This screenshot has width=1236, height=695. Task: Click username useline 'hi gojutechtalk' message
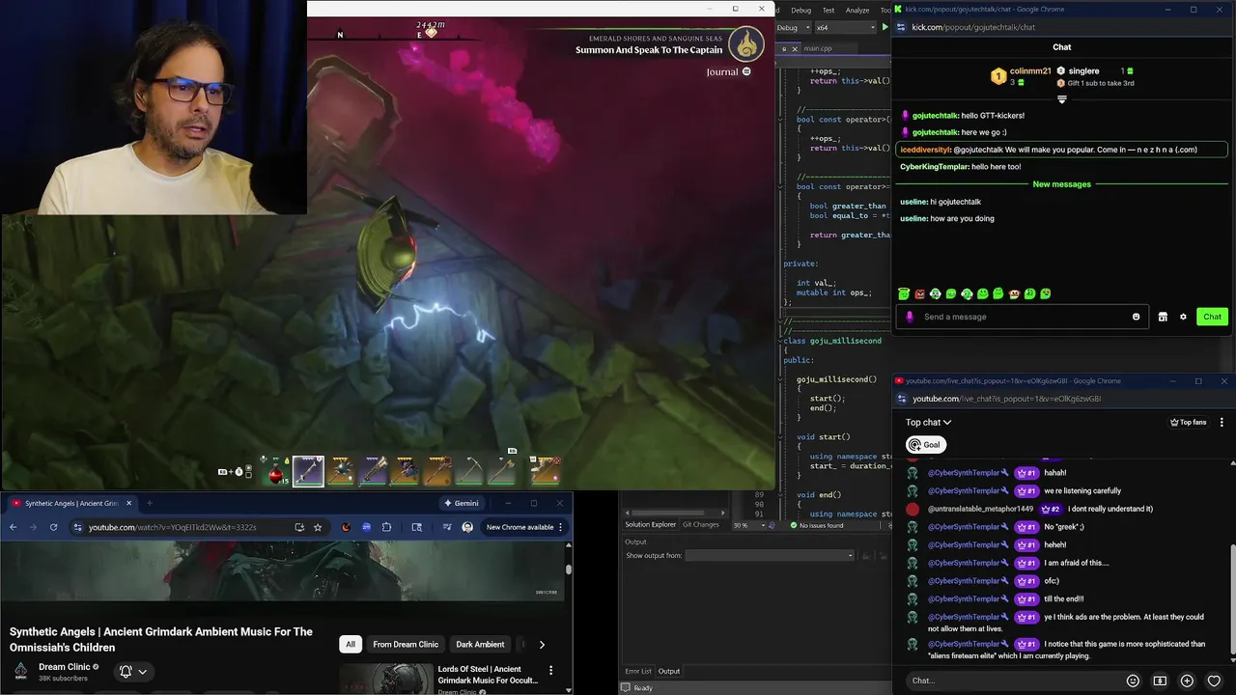913,202
